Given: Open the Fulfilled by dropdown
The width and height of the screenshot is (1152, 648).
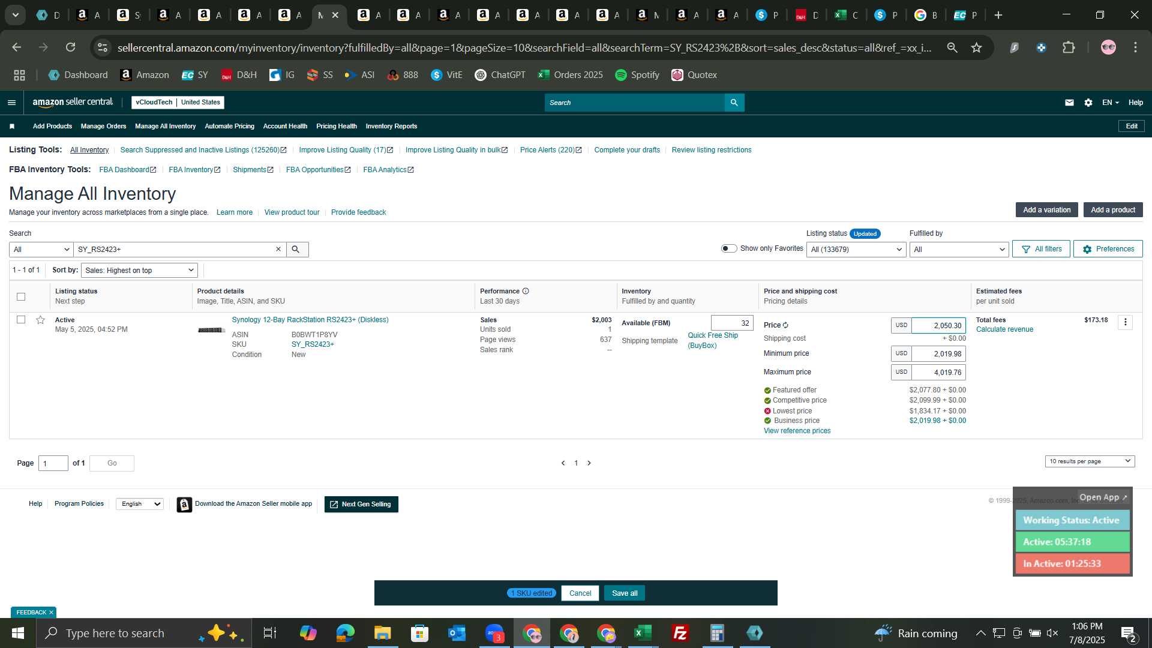Looking at the screenshot, I should (x=959, y=250).
